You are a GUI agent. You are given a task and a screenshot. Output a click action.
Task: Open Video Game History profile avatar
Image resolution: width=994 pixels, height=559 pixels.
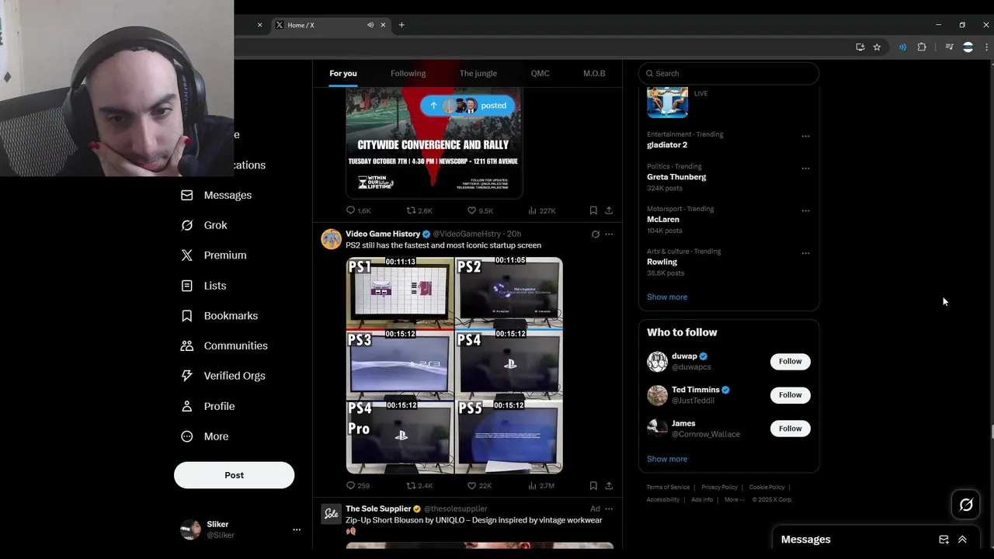point(332,239)
